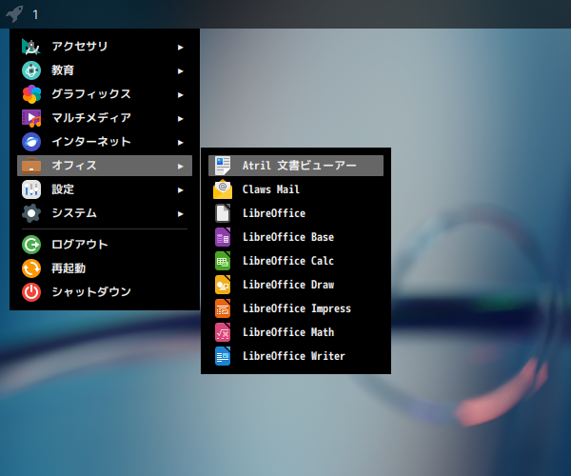
Task: Click the 教育 atom icon
Action: pos(31,70)
